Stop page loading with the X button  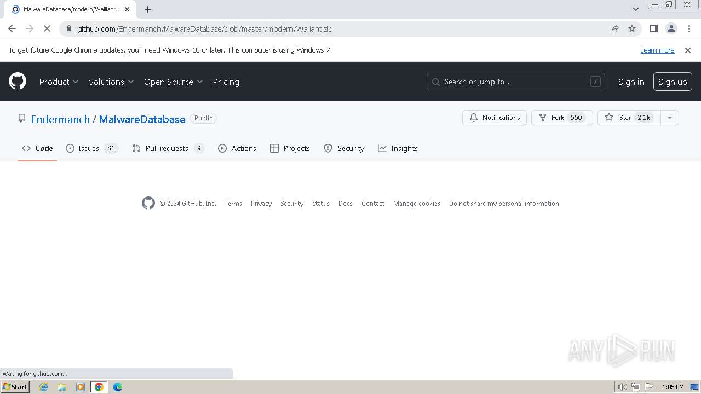(47, 28)
